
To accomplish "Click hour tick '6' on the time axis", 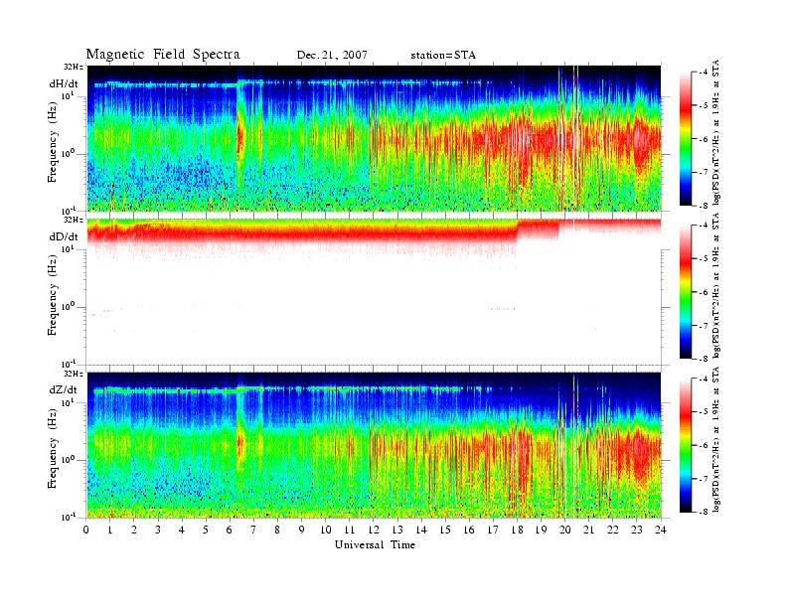I will pos(230,531).
